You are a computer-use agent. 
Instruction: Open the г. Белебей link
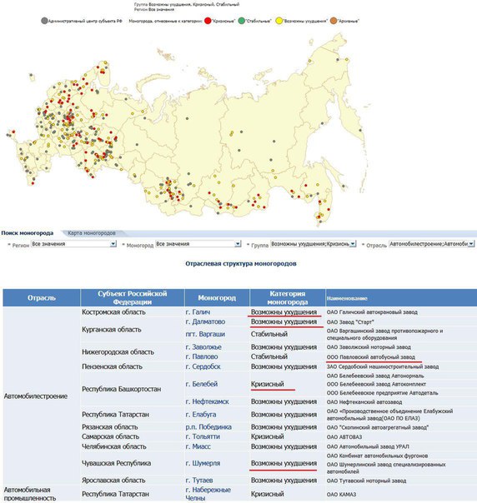click(202, 384)
